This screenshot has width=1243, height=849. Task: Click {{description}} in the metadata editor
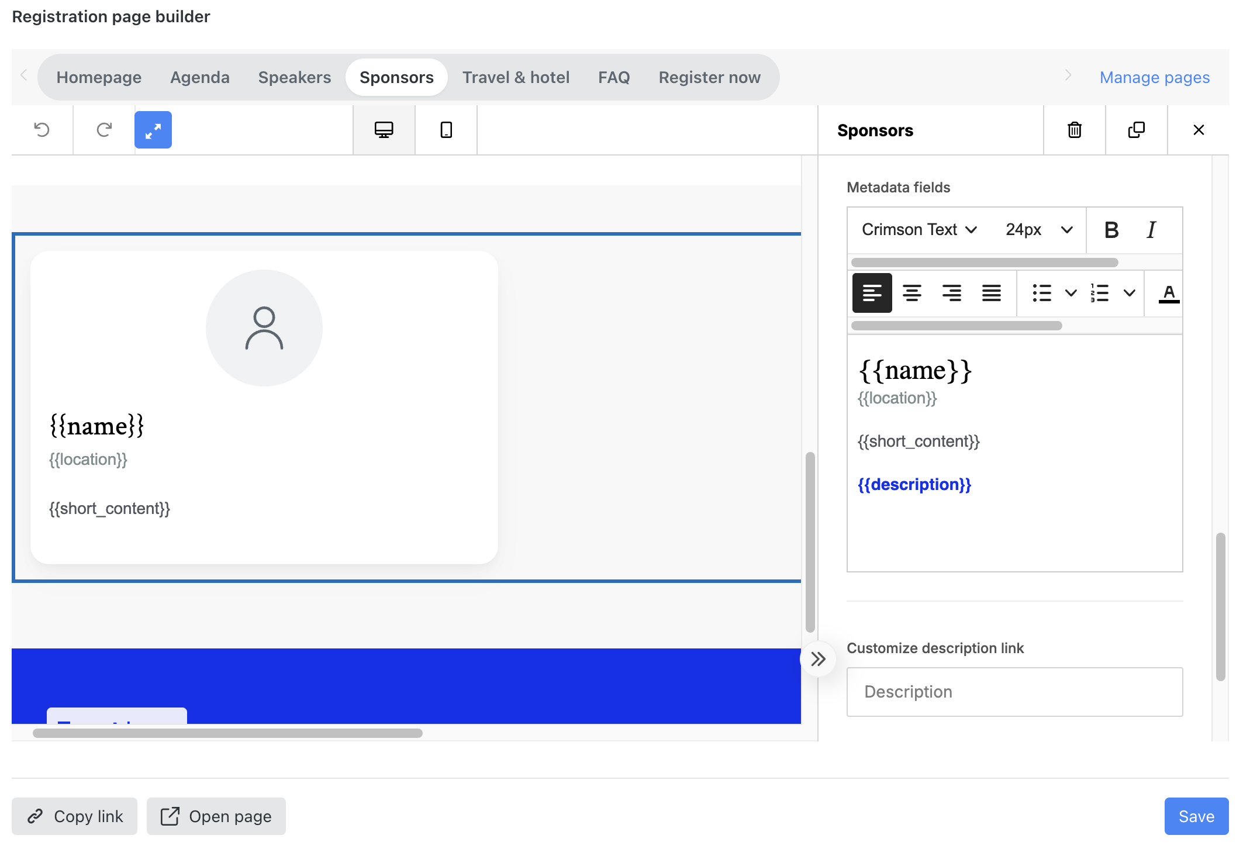[914, 485]
